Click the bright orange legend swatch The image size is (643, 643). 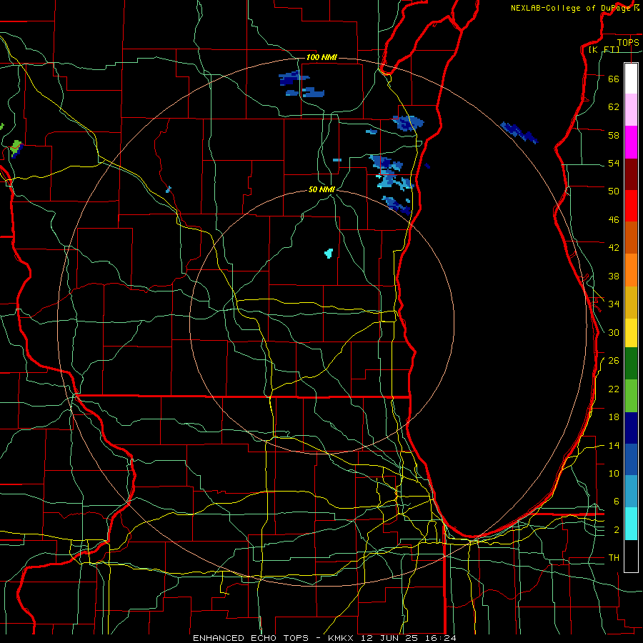tap(631, 270)
